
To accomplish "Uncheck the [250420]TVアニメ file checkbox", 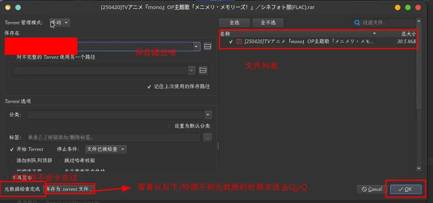I will [231, 42].
